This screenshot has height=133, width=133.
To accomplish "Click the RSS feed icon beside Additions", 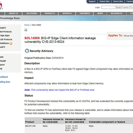I will (x=11, y=44).
